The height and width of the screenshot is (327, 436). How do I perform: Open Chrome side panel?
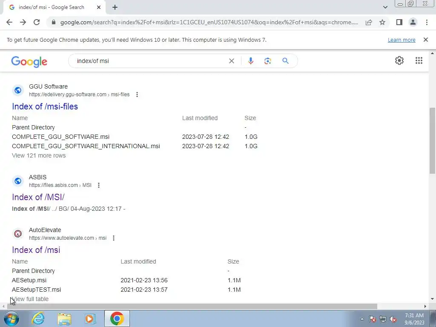click(x=399, y=22)
